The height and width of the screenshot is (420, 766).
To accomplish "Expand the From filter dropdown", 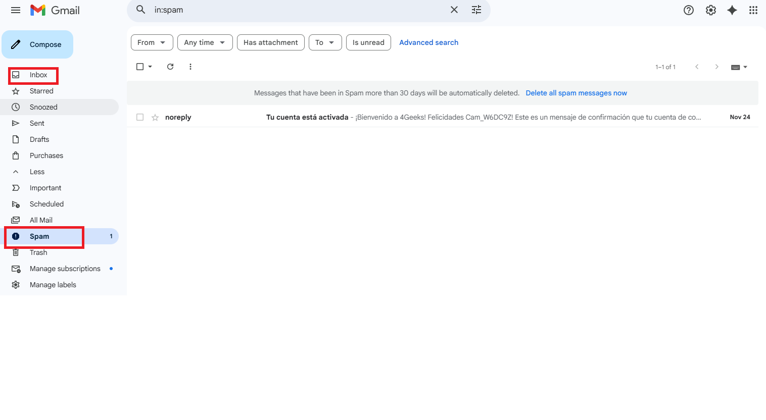I will [152, 42].
